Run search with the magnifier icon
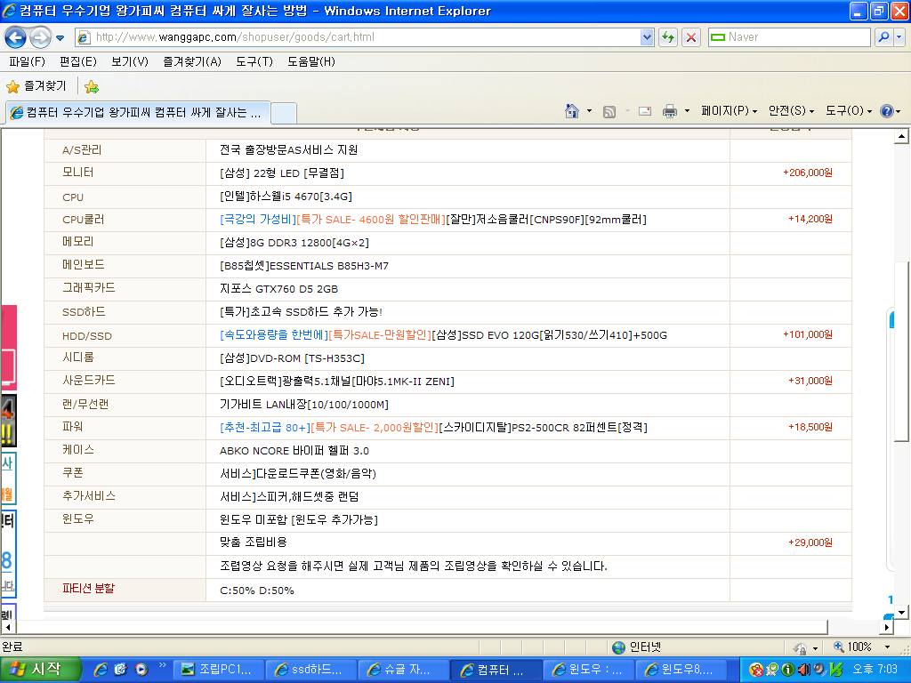 click(x=883, y=37)
